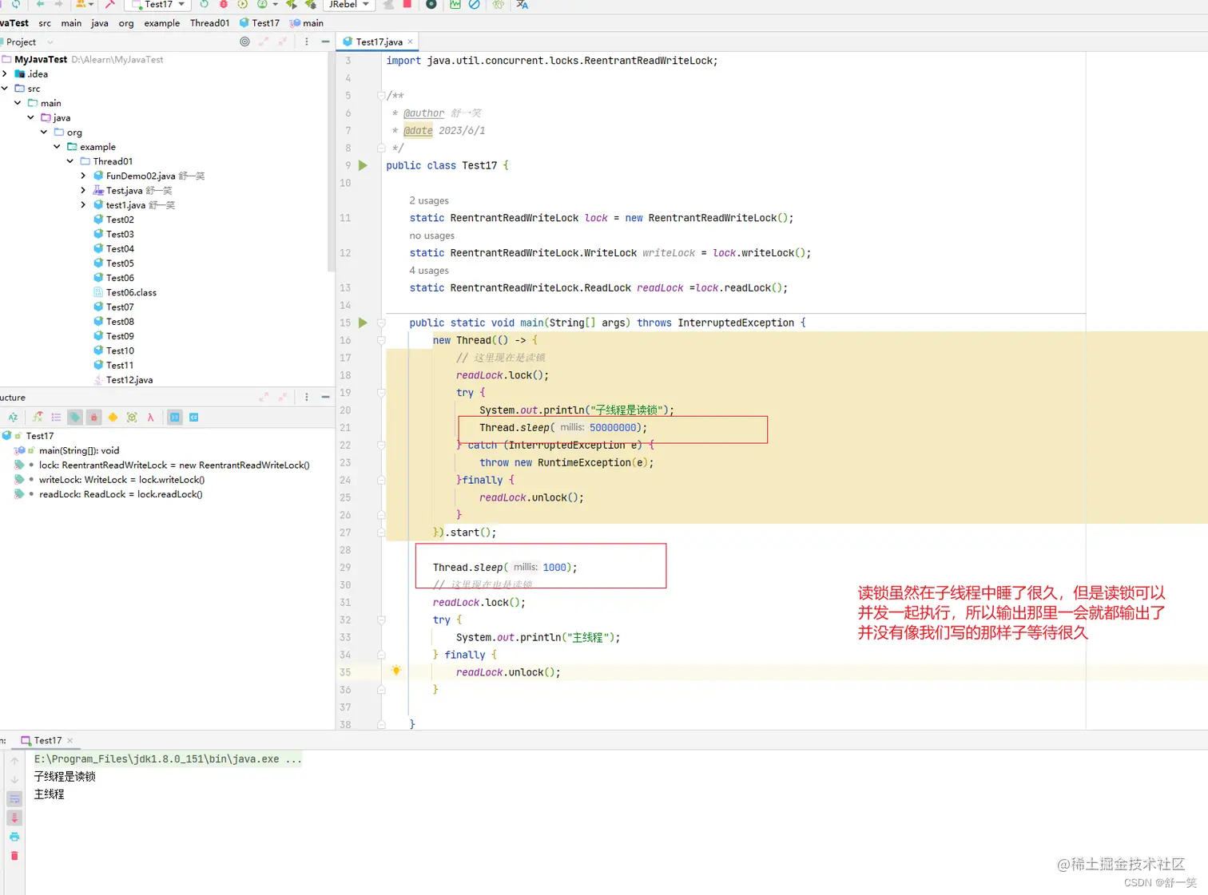The height and width of the screenshot is (895, 1208).
Task: Hide the Project tool window
Action: tap(325, 42)
